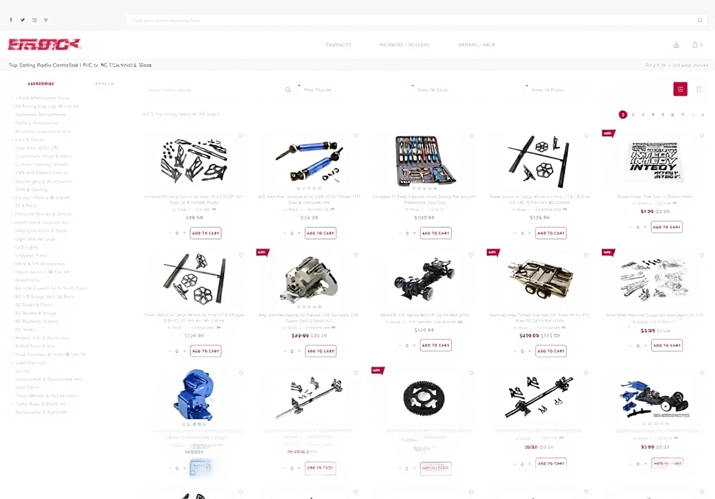Viewport: 715px width, 499px height.
Task: Open the user account icon
Action: tap(676, 45)
